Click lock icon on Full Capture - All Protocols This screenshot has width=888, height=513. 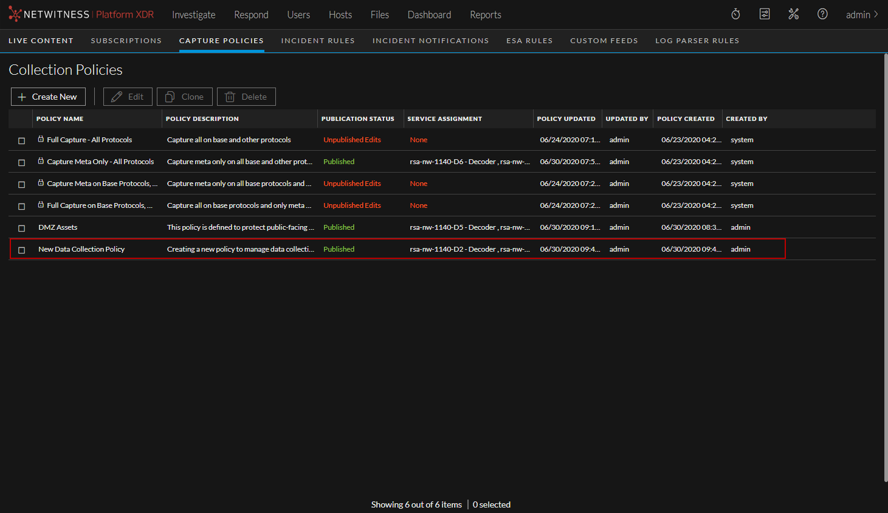pyautogui.click(x=41, y=139)
